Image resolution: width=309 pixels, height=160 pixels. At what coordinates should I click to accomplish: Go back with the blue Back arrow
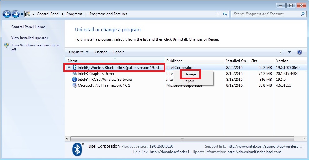pos(7,14)
